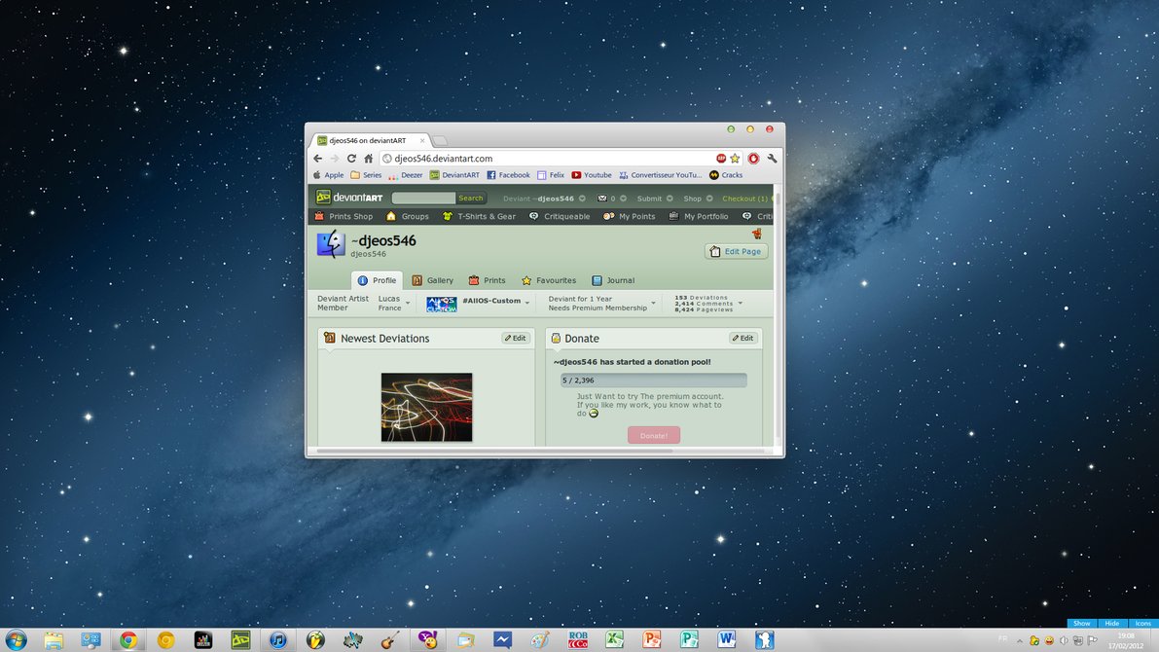Click the deviantART logo in the header
Image resolution: width=1159 pixels, height=652 pixels.
[348, 198]
